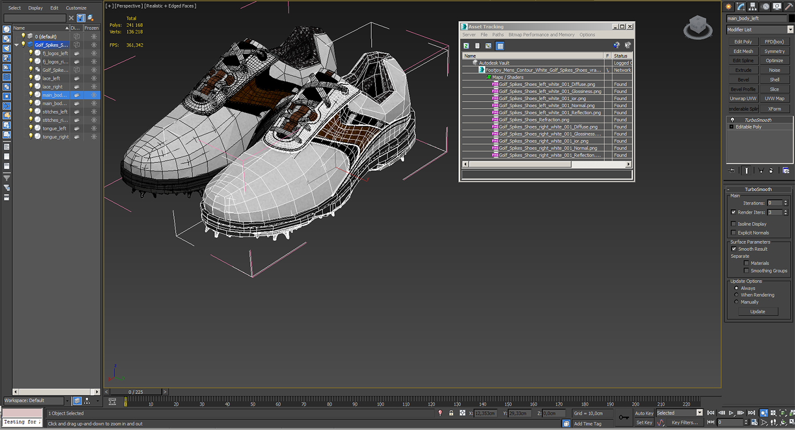Click Pin Stack icon below modifier stack

click(x=732, y=170)
